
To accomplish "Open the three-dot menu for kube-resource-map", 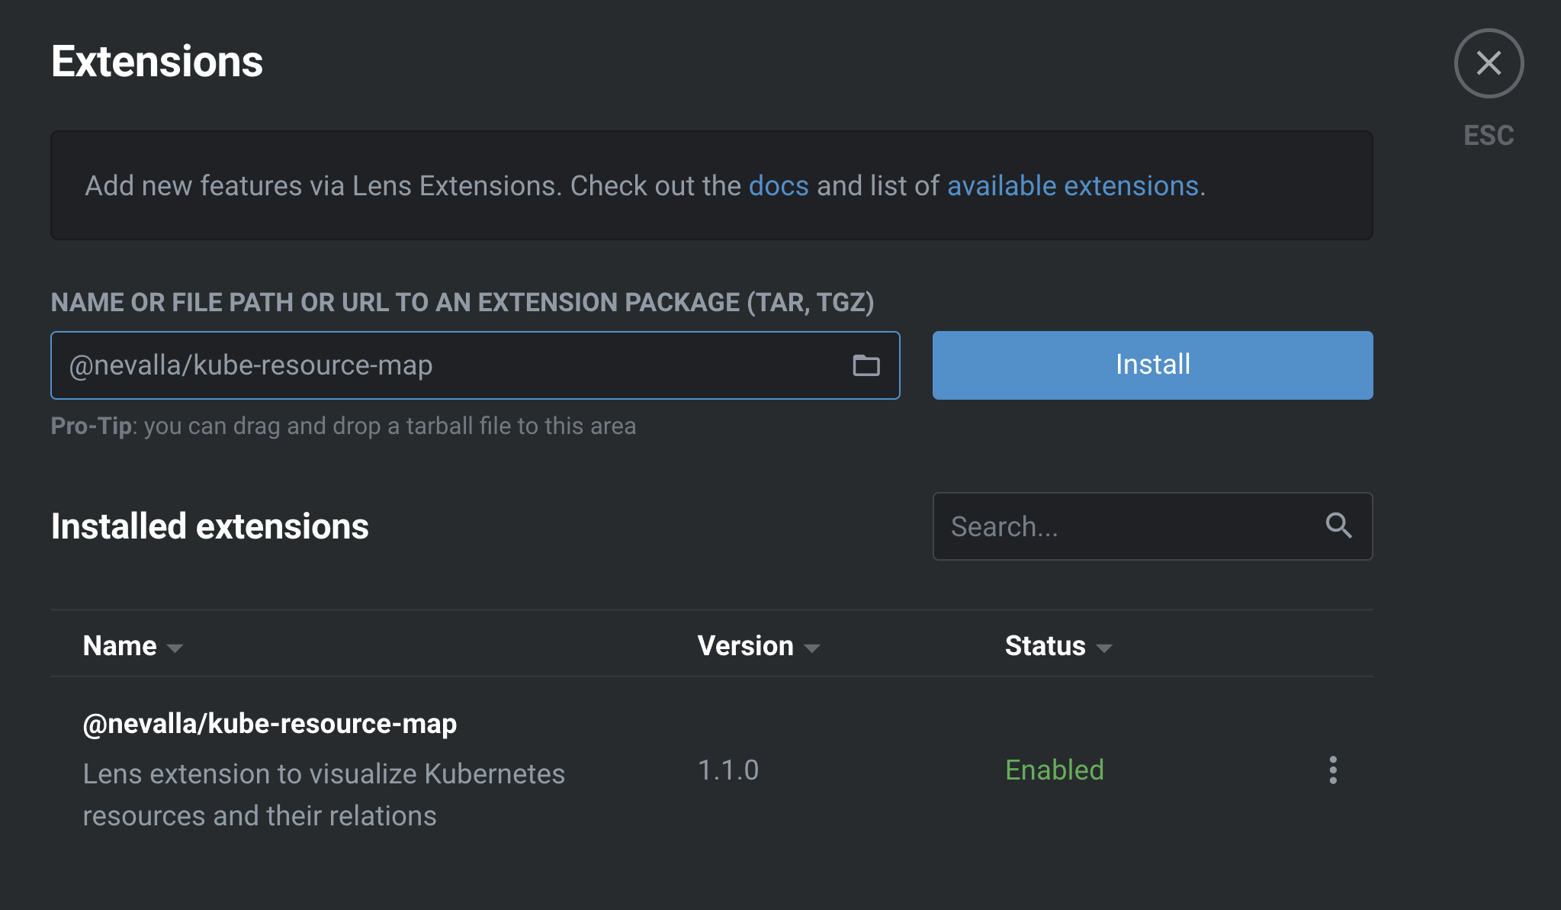I will [1332, 770].
